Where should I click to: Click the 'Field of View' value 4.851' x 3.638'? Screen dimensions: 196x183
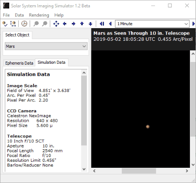coord(54,91)
